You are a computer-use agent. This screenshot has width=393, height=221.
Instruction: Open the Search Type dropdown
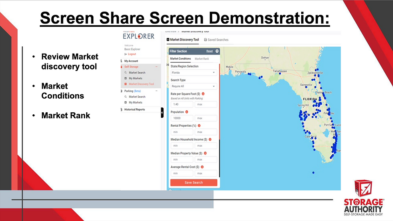[194, 86]
